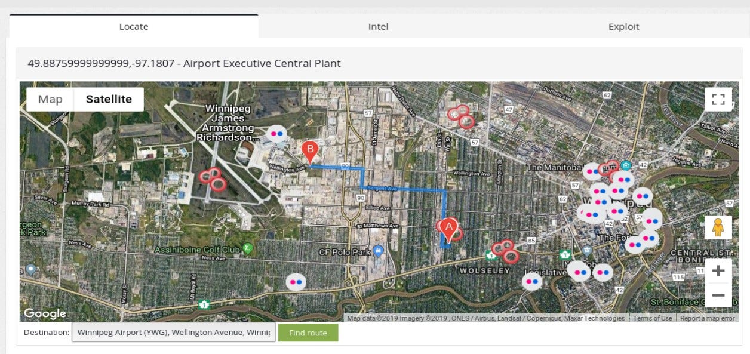Focus the Destination input field

[174, 333]
